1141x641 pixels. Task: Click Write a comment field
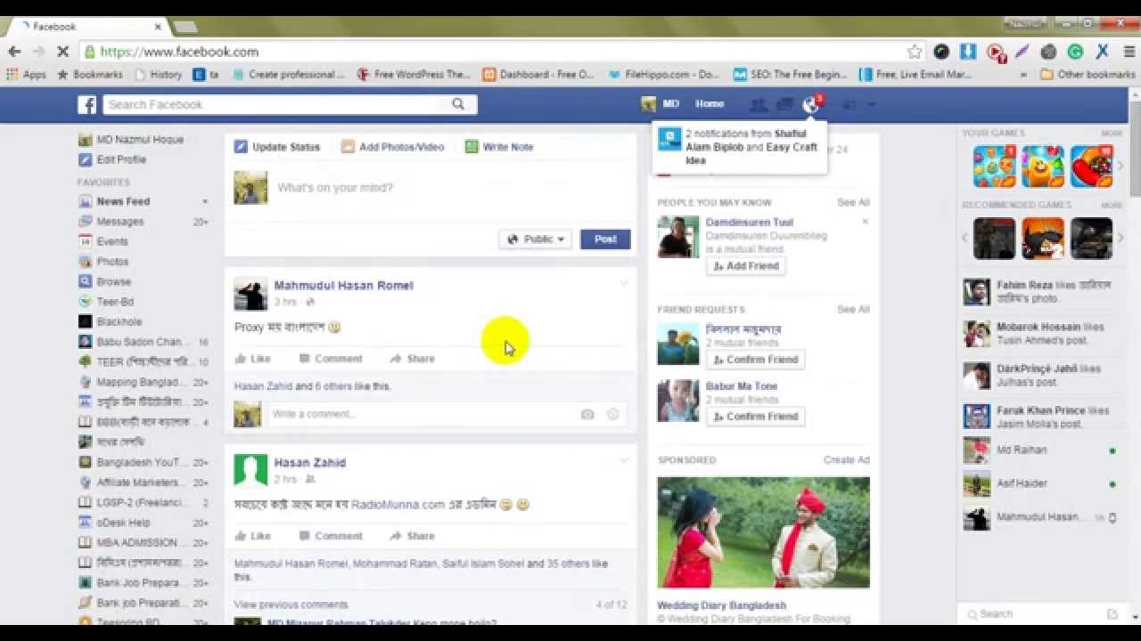point(423,414)
